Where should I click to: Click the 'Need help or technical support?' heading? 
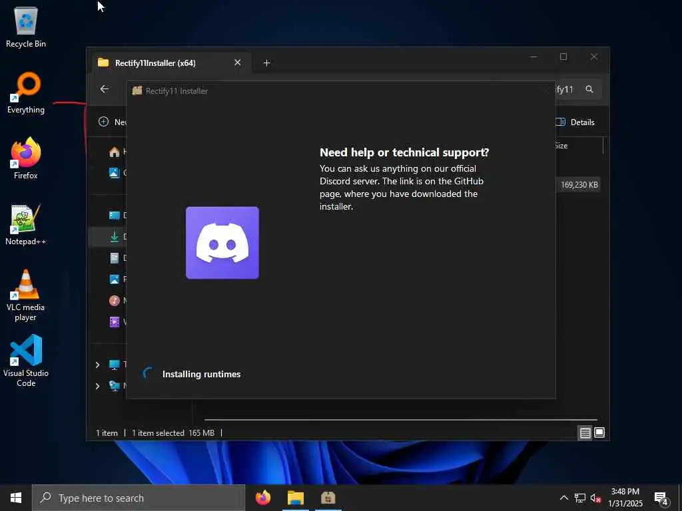pos(404,152)
